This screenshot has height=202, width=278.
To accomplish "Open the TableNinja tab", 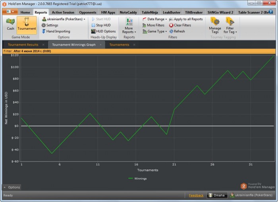I will pos(150,12).
